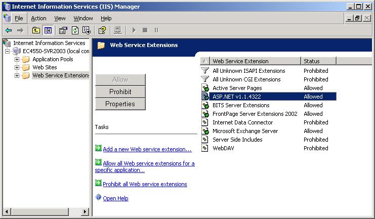Image resolution: width=375 pixels, height=219 pixels.
Task: Click the sort arrow column header
Action: [205, 61]
